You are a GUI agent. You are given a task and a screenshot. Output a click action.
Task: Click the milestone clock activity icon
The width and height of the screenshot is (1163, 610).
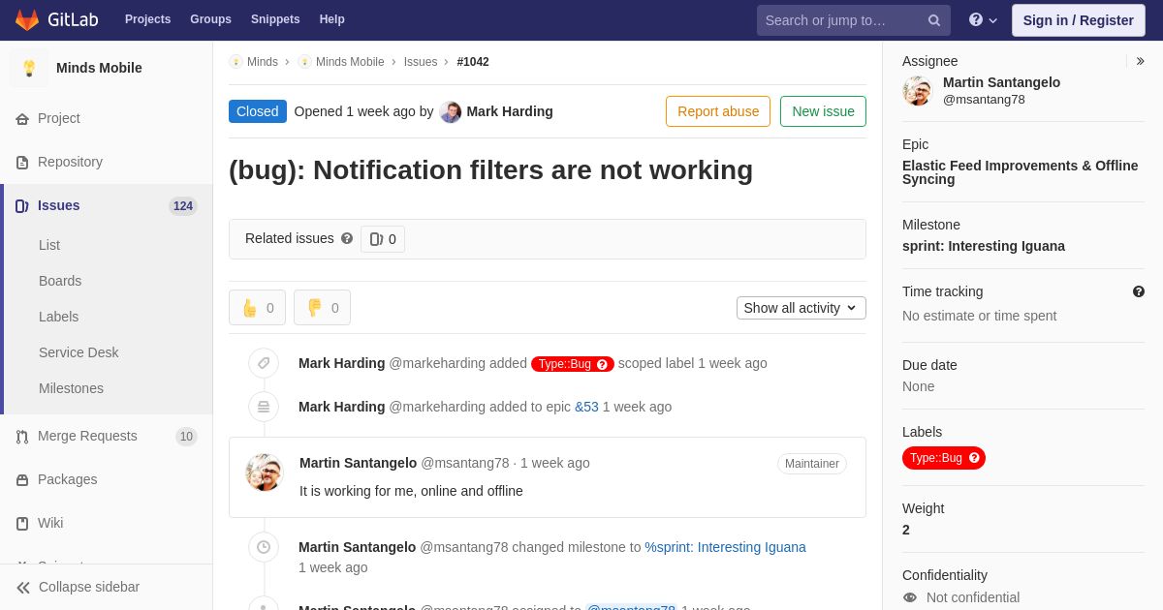tap(264, 547)
